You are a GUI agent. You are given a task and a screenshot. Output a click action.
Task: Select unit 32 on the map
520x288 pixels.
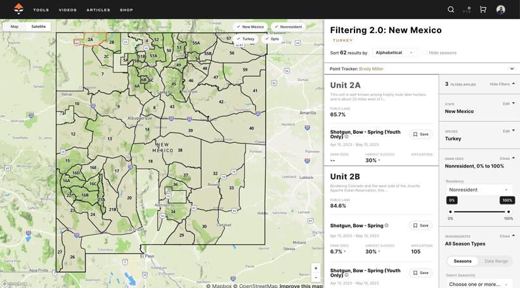[215, 173]
